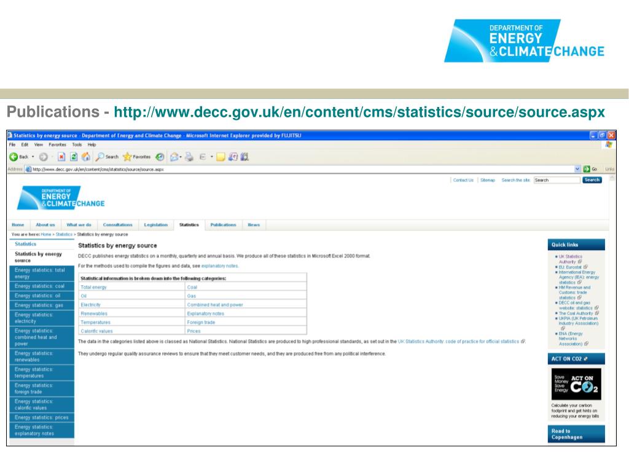This screenshot has height=472, width=629.
Task: Open UK Statistics Authority code of practice link
Action: (x=458, y=342)
